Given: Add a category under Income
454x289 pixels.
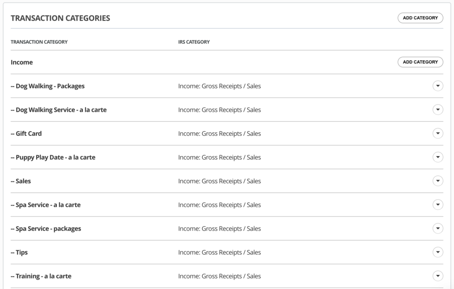Looking at the screenshot, I should click(420, 62).
